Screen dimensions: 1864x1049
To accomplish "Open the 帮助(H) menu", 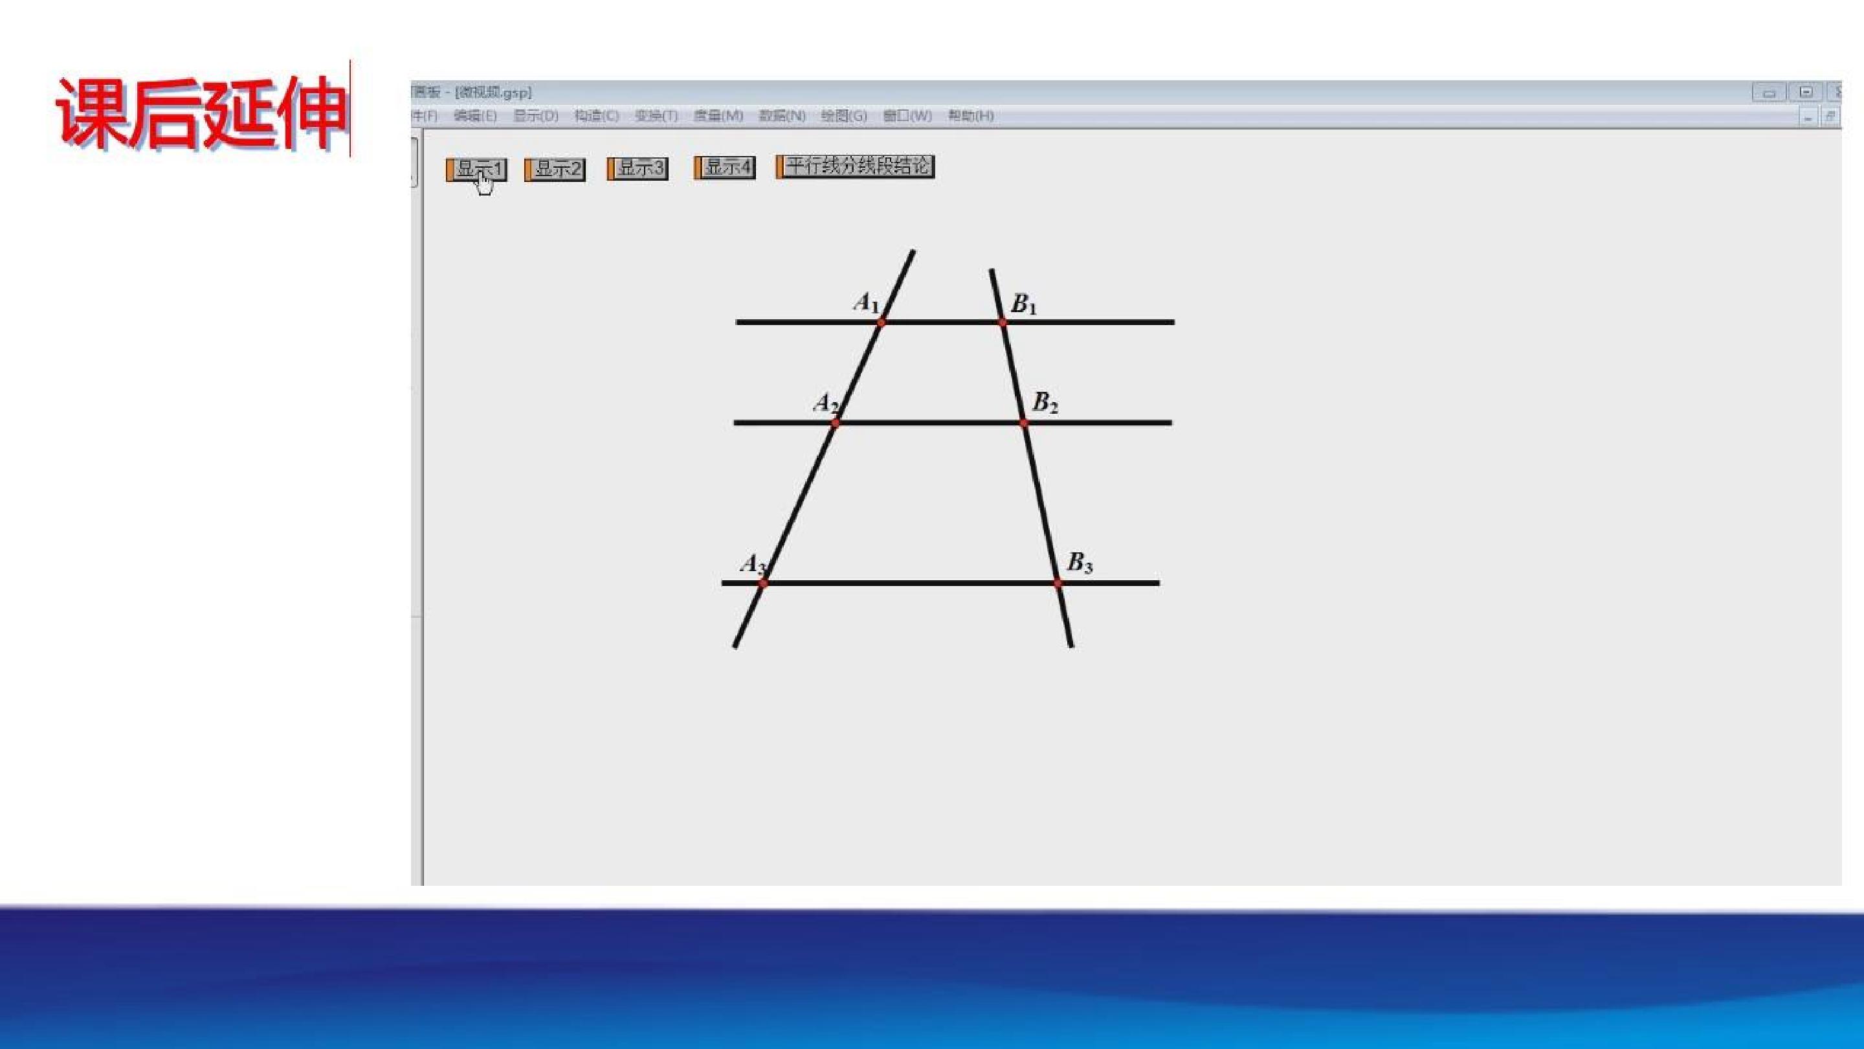I will pos(970,116).
